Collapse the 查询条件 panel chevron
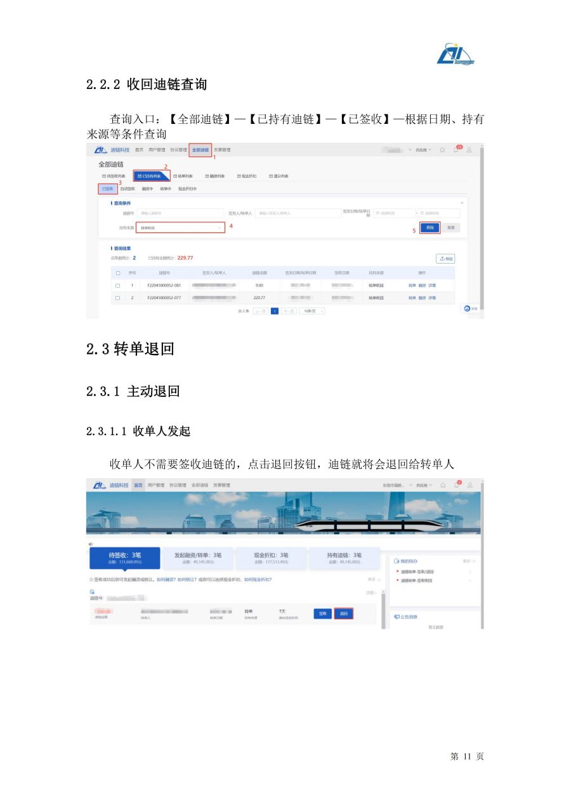 461,203
